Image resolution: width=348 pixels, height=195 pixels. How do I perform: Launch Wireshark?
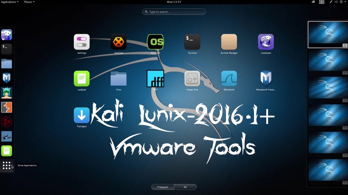[x=229, y=80]
